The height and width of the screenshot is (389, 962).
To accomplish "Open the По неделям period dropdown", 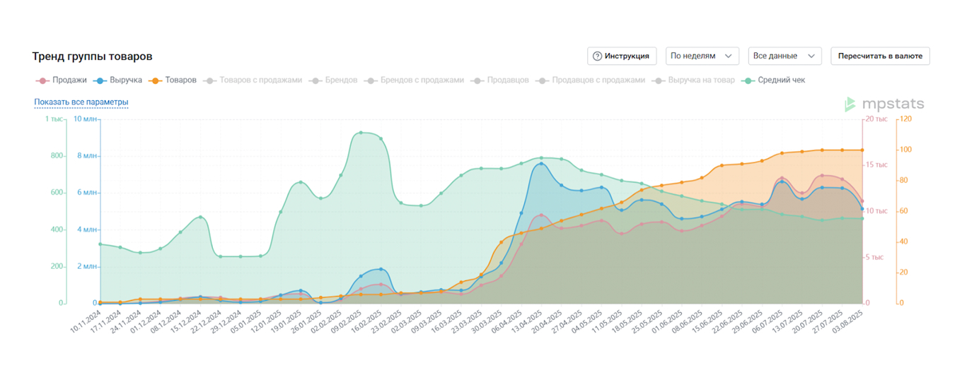I will 702,56.
